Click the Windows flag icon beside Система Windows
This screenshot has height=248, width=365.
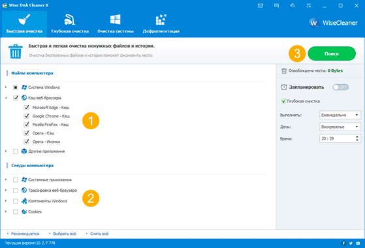24,87
